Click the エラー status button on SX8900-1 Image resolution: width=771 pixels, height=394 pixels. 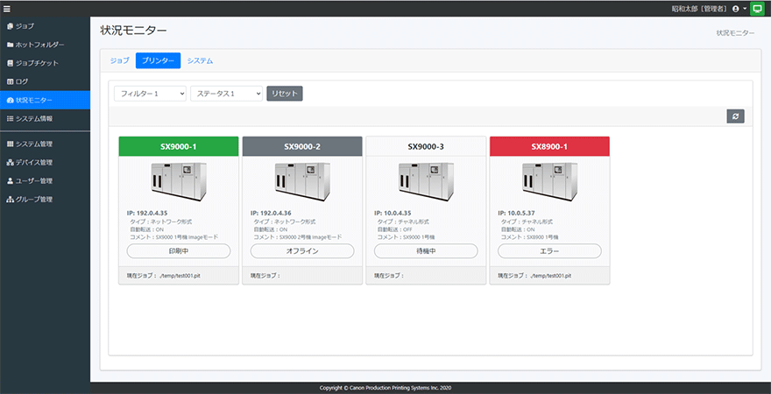(x=549, y=250)
